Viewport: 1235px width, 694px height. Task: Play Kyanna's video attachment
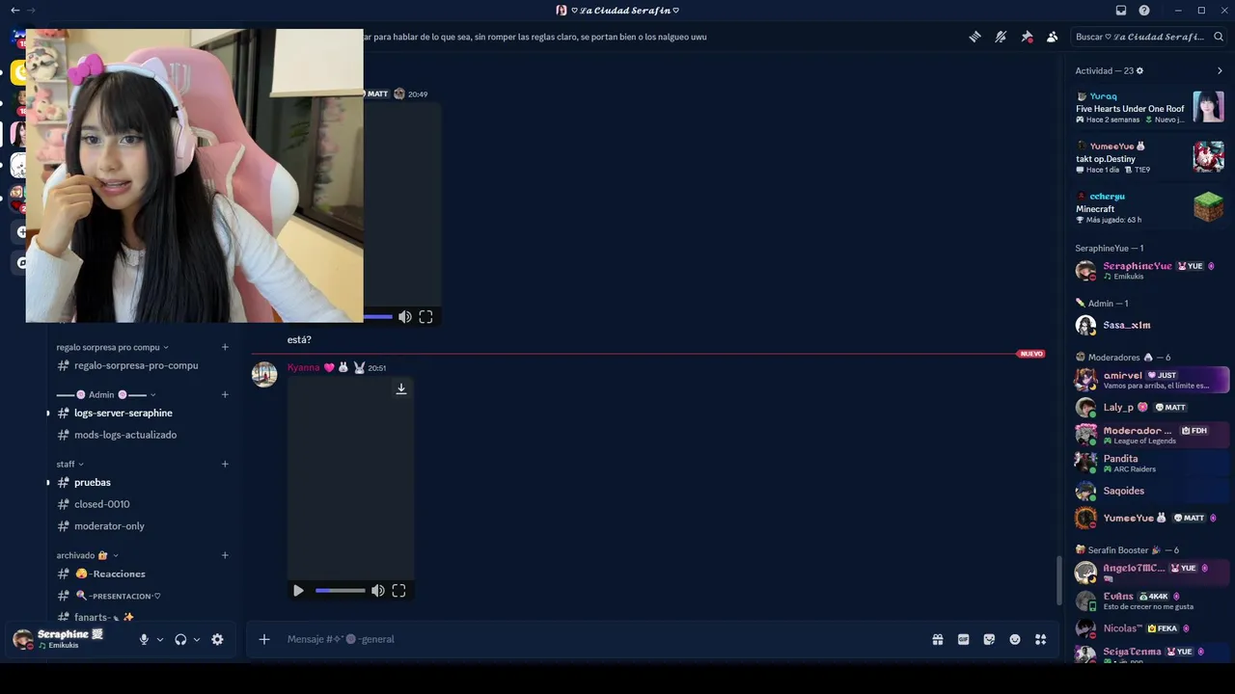pos(298,591)
